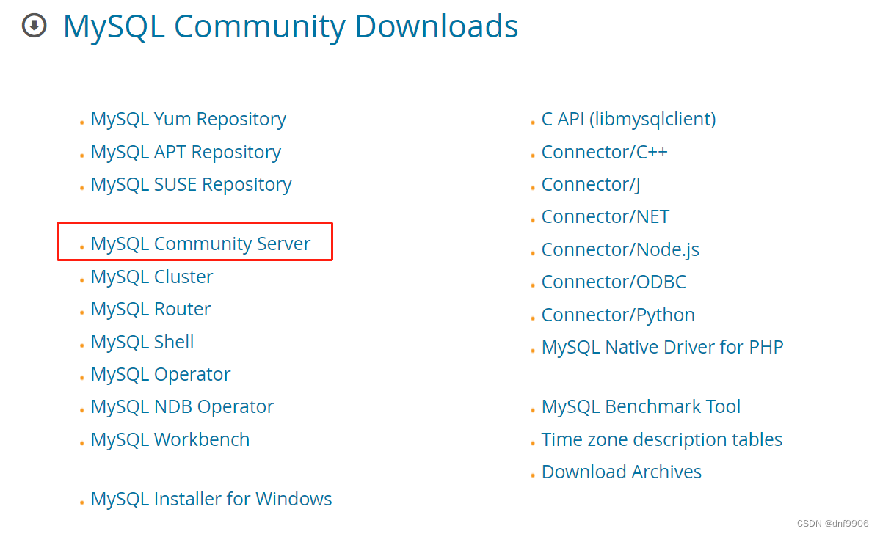Open the Download Archives page
880x534 pixels.
(621, 472)
